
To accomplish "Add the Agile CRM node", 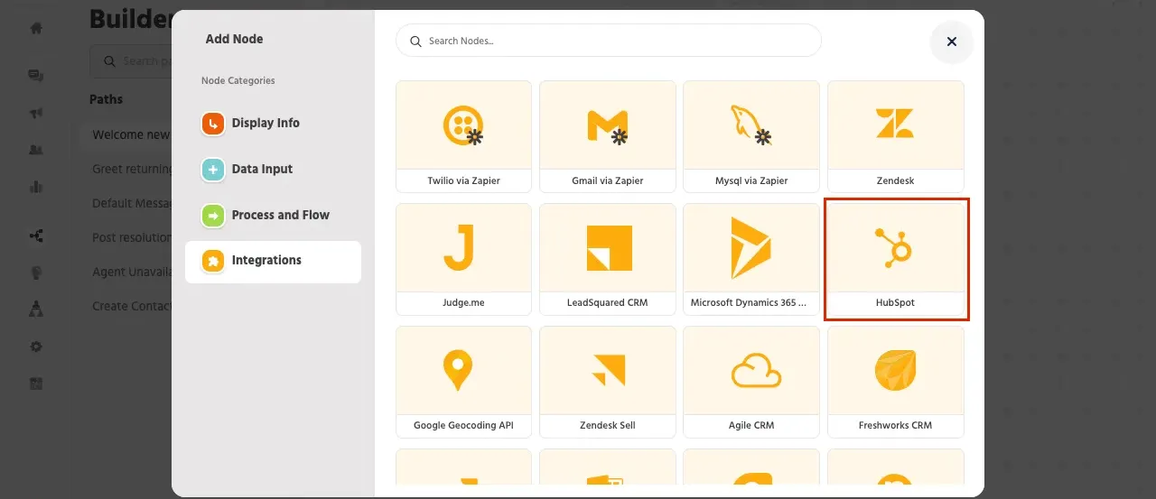I will point(751,382).
